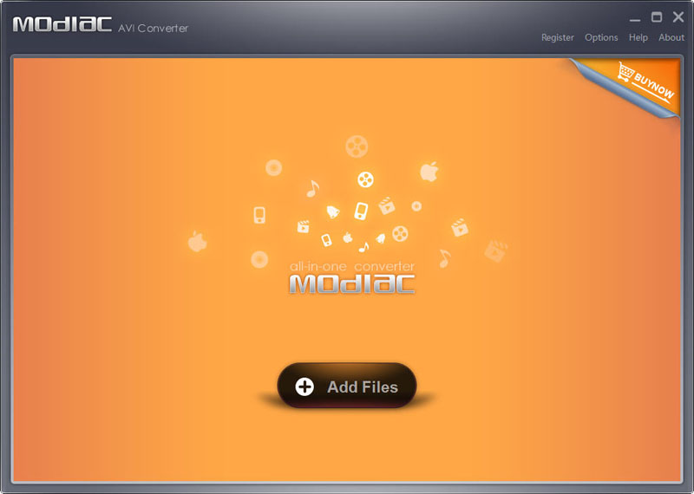
Task: Click the Add Files button
Action: point(346,386)
